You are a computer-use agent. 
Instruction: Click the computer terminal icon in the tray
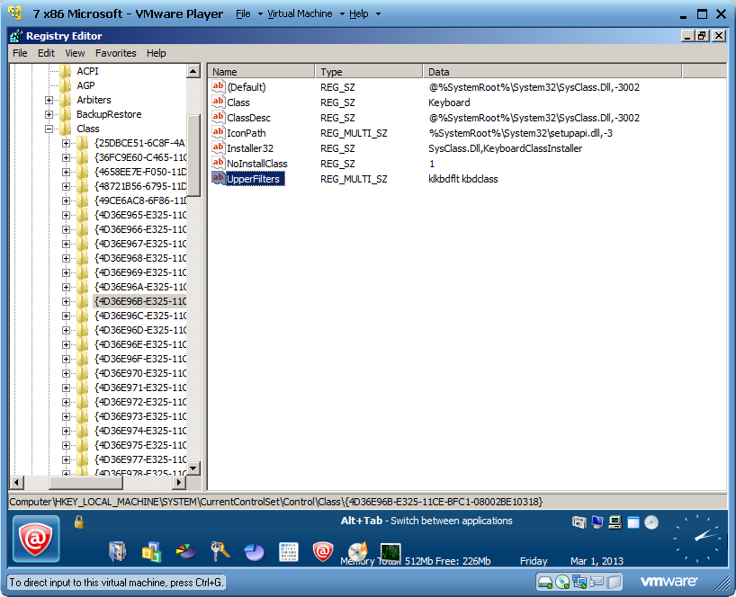click(x=615, y=522)
